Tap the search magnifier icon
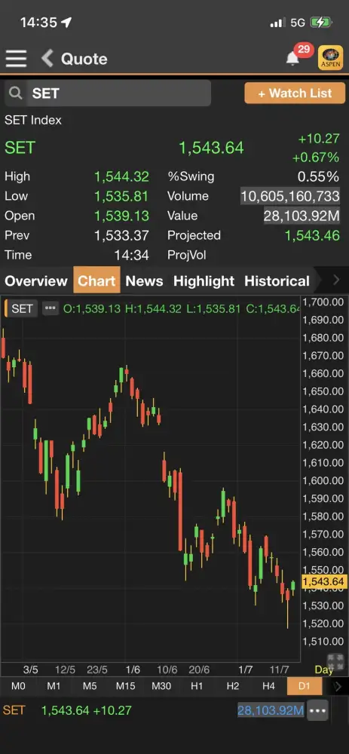The height and width of the screenshot is (754, 349). (15, 93)
